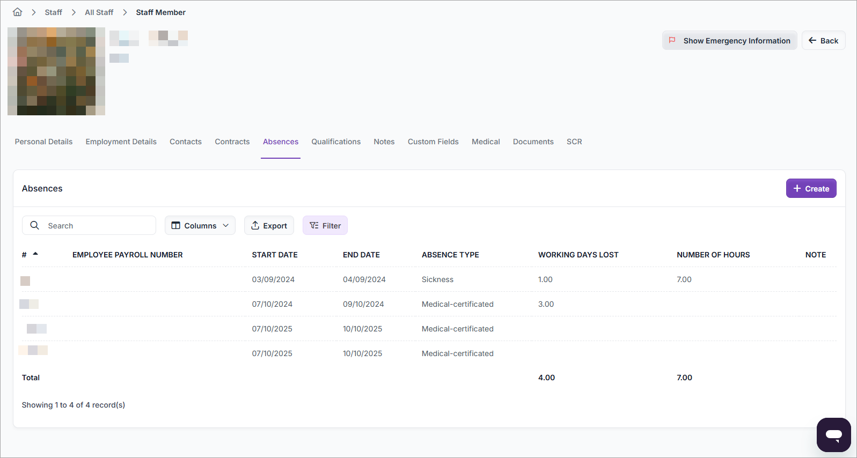This screenshot has height=458, width=857.
Task: Focus the absences Search field
Action: [97, 225]
